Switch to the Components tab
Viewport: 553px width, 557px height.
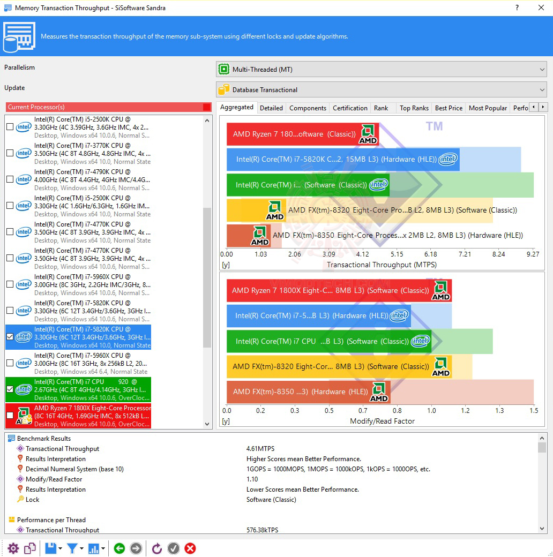[308, 108]
